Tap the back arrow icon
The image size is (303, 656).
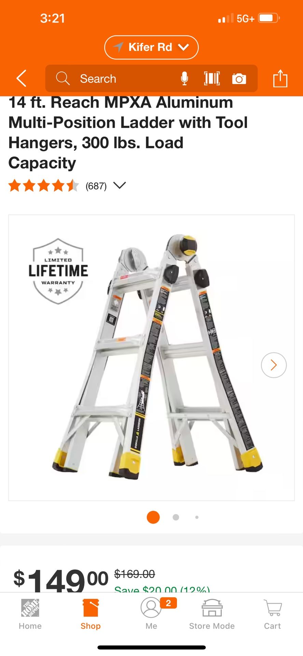pyautogui.click(x=22, y=78)
